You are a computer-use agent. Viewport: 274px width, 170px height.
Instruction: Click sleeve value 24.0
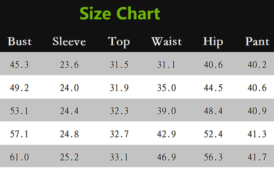(69, 88)
